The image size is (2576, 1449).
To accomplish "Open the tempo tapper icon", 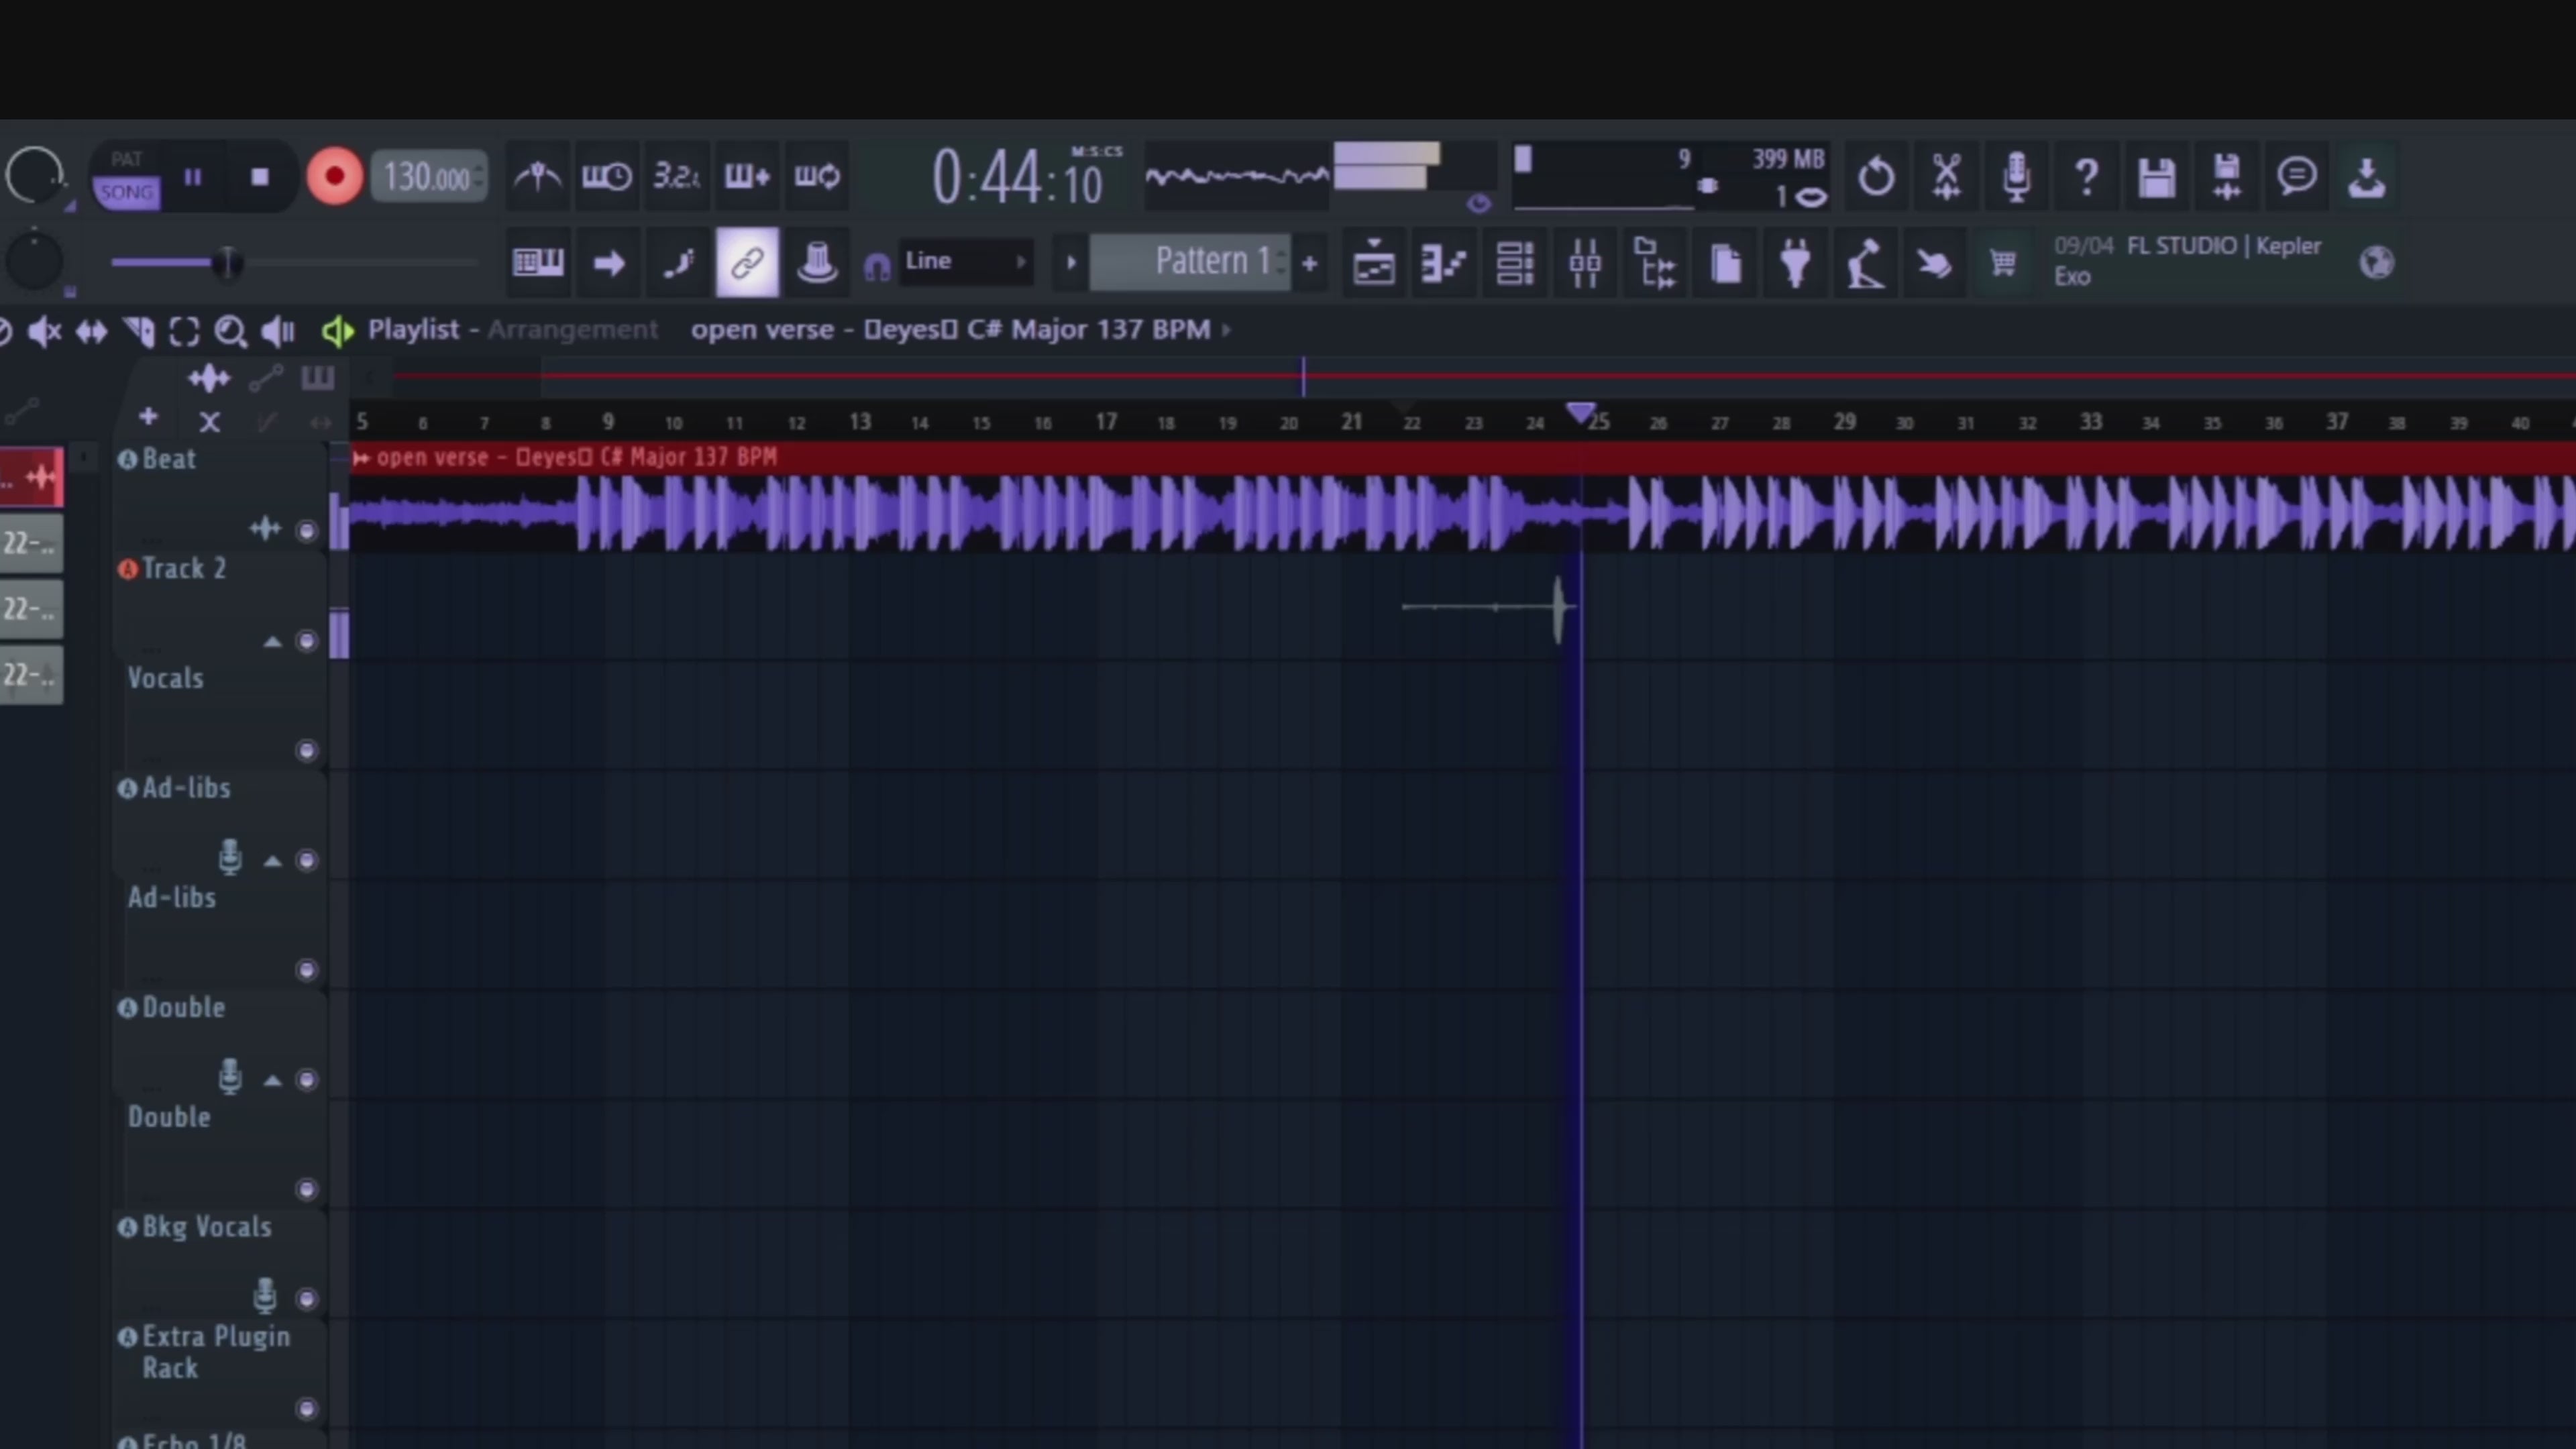I will click(x=1865, y=263).
